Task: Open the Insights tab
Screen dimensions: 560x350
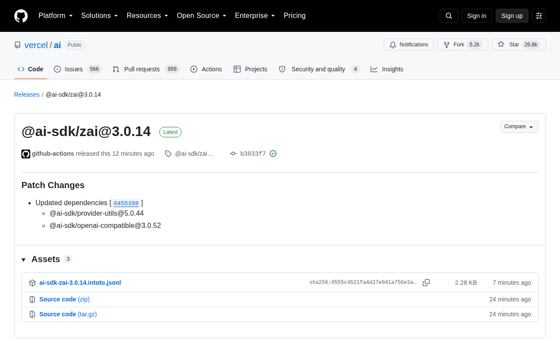Action: 387,69
